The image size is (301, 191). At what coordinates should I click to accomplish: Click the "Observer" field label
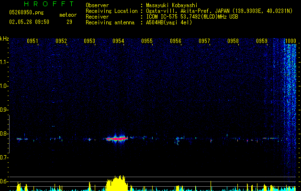tap(97, 5)
